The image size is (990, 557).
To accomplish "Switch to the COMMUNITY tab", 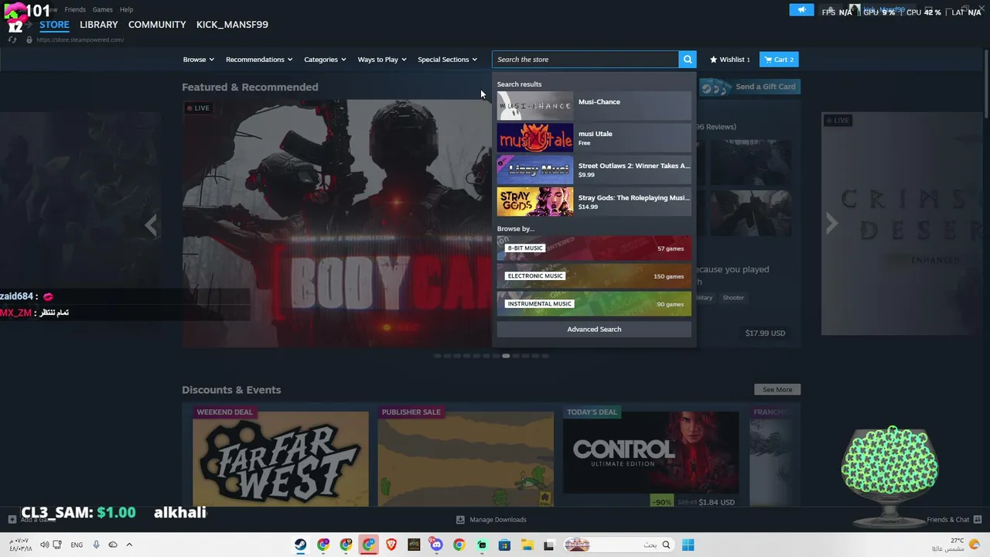I will (157, 25).
